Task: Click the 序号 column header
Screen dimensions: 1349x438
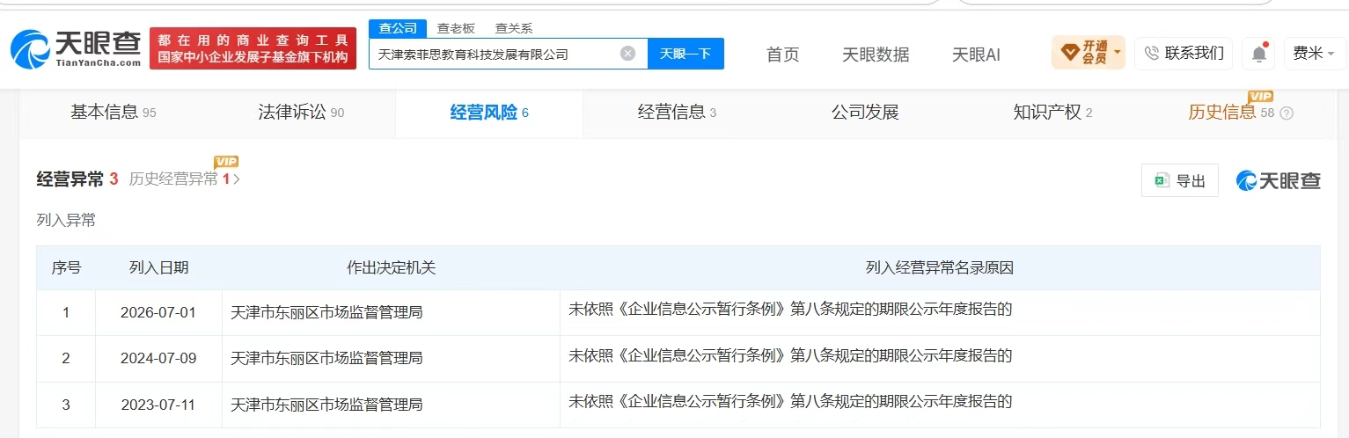Action: (66, 268)
